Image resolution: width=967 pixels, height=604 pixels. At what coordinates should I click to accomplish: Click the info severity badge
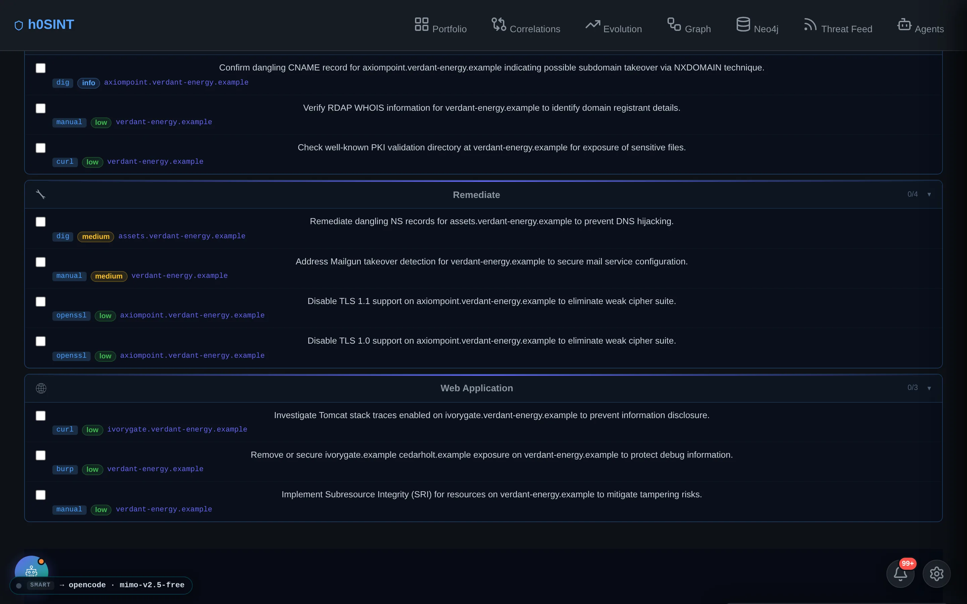pyautogui.click(x=88, y=83)
